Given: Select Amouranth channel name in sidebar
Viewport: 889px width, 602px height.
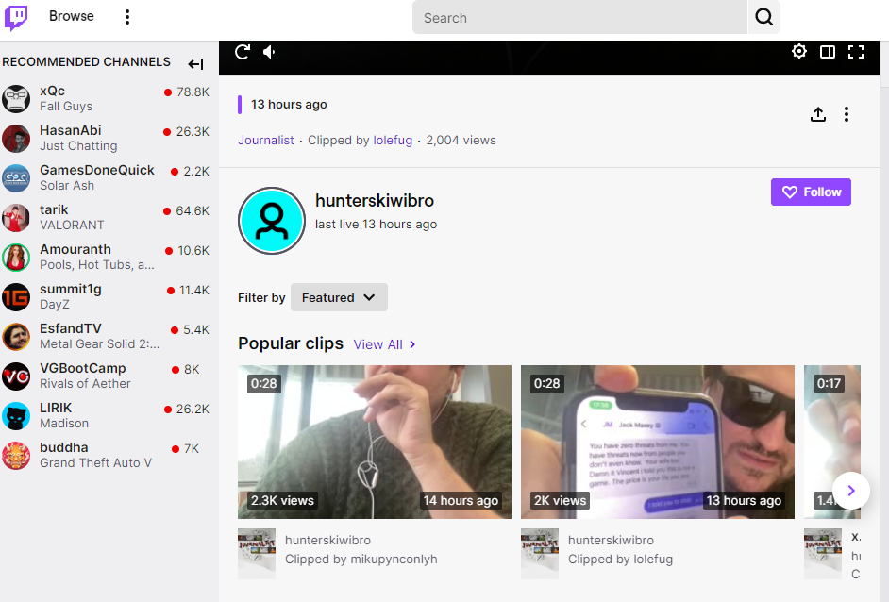Looking at the screenshot, I should click(x=75, y=249).
